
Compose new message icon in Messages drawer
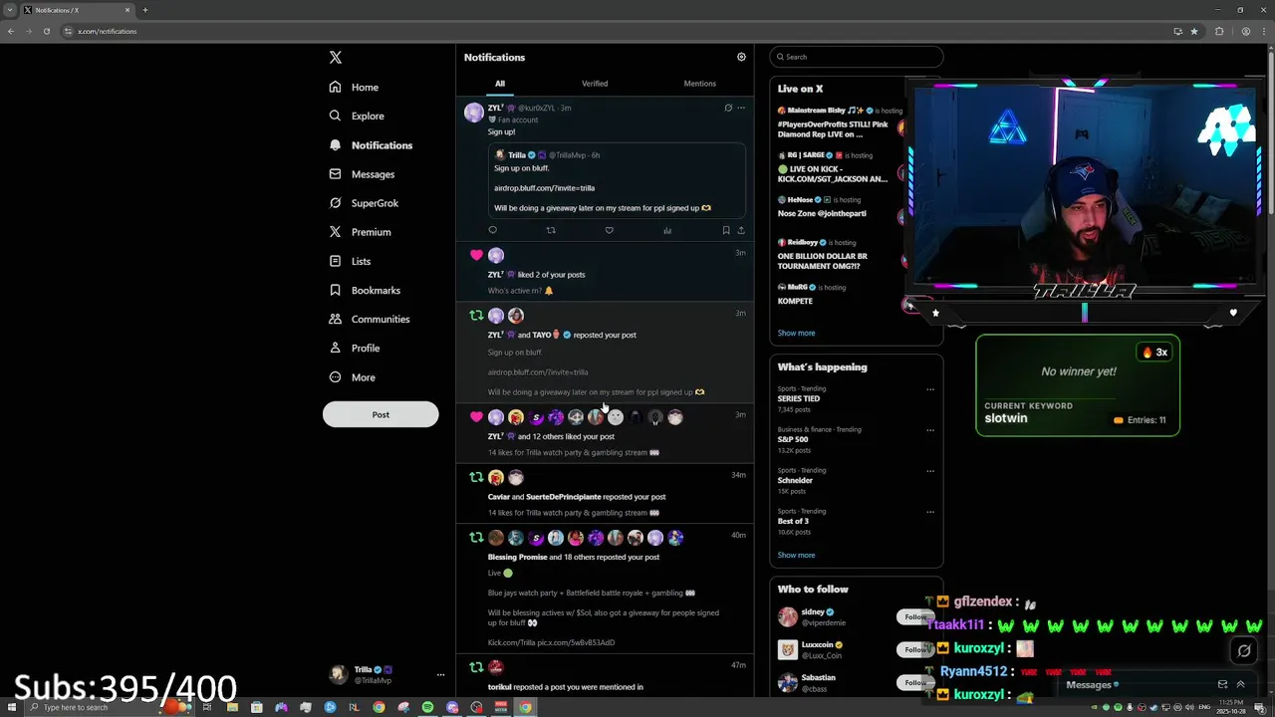click(1222, 684)
